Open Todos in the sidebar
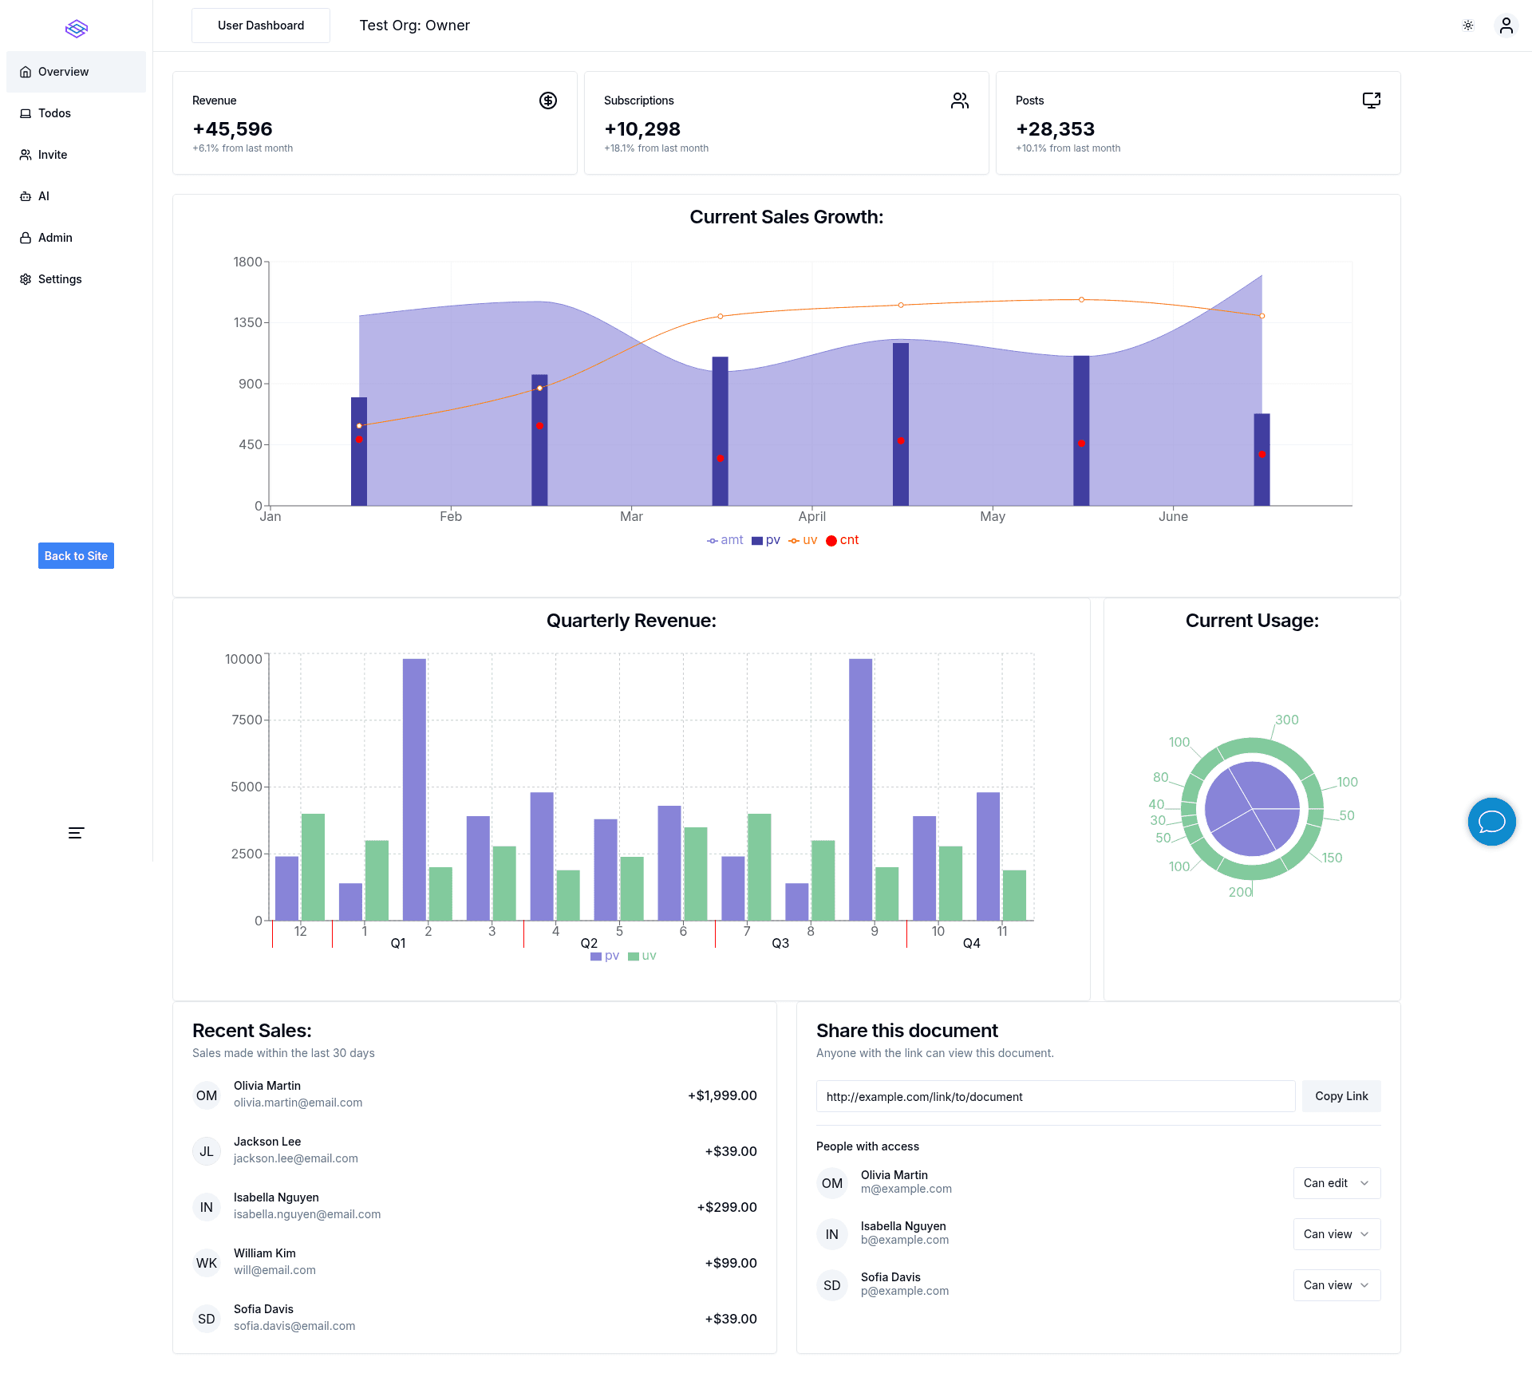This screenshot has width=1532, height=1373. click(x=76, y=113)
